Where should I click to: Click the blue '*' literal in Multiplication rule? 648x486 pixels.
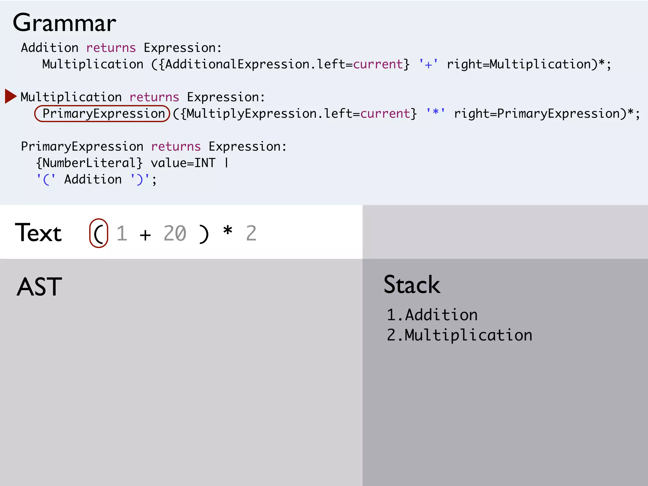coord(436,113)
